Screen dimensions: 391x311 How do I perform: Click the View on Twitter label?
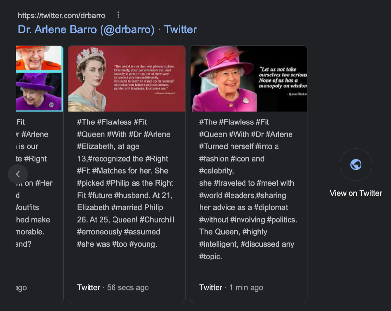[356, 193]
